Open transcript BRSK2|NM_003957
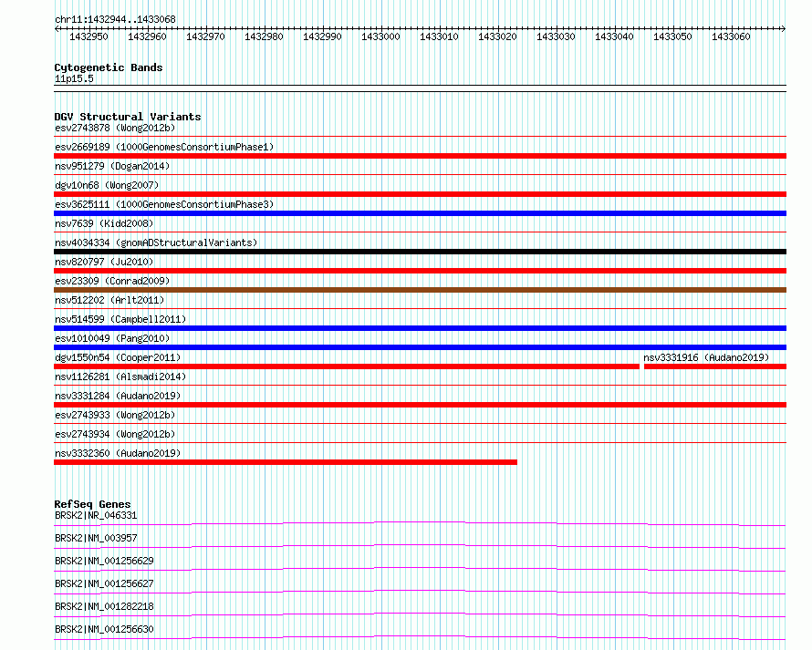Screen dimensions: 812x650 (x=96, y=538)
